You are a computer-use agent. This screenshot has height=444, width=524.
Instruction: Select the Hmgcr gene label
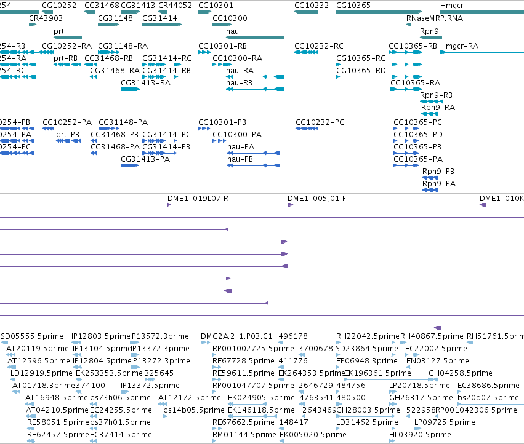pos(452,6)
